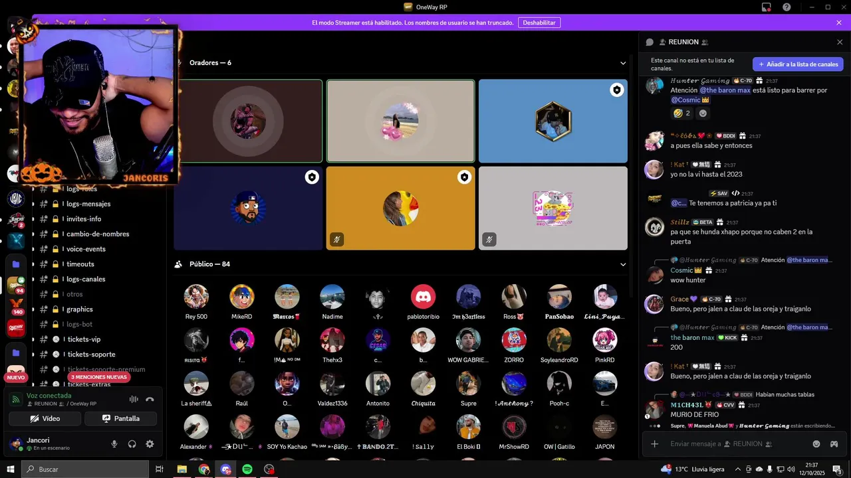Open voice-events channel
Viewport: 851px width, 478px height.
[86, 249]
